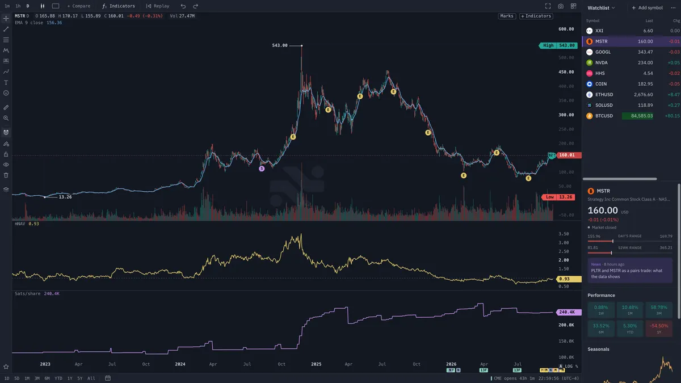Start bar Replay mode

[x=158, y=6]
